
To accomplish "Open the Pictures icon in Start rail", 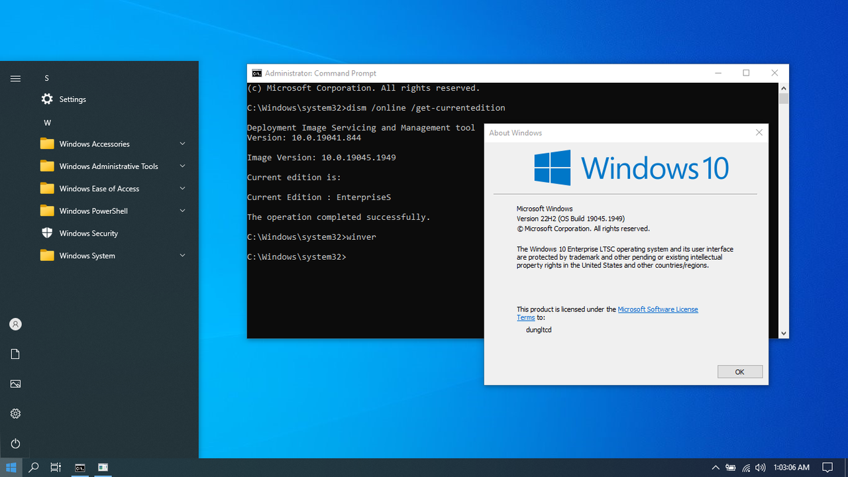I will tap(15, 384).
